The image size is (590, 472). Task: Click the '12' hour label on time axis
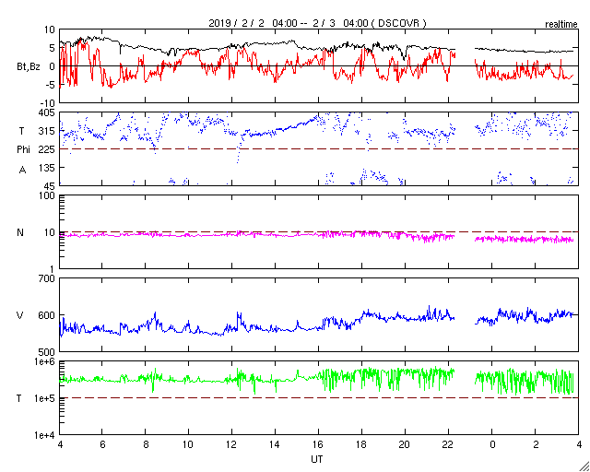pyautogui.click(x=231, y=445)
